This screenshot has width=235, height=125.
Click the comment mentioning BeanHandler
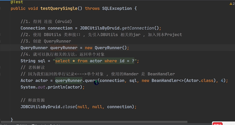point(98,74)
